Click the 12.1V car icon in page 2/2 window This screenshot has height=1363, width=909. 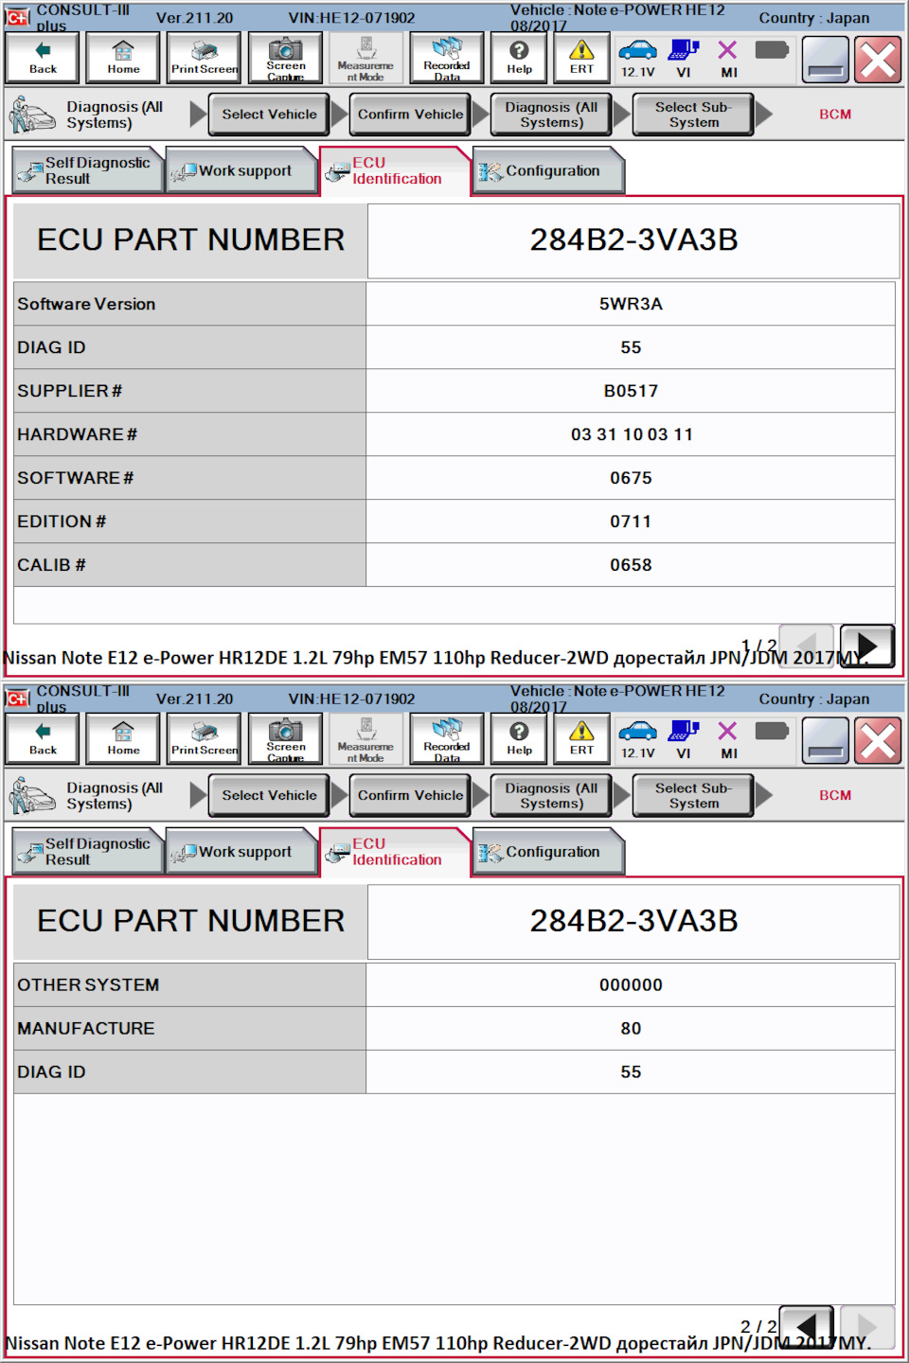(637, 732)
